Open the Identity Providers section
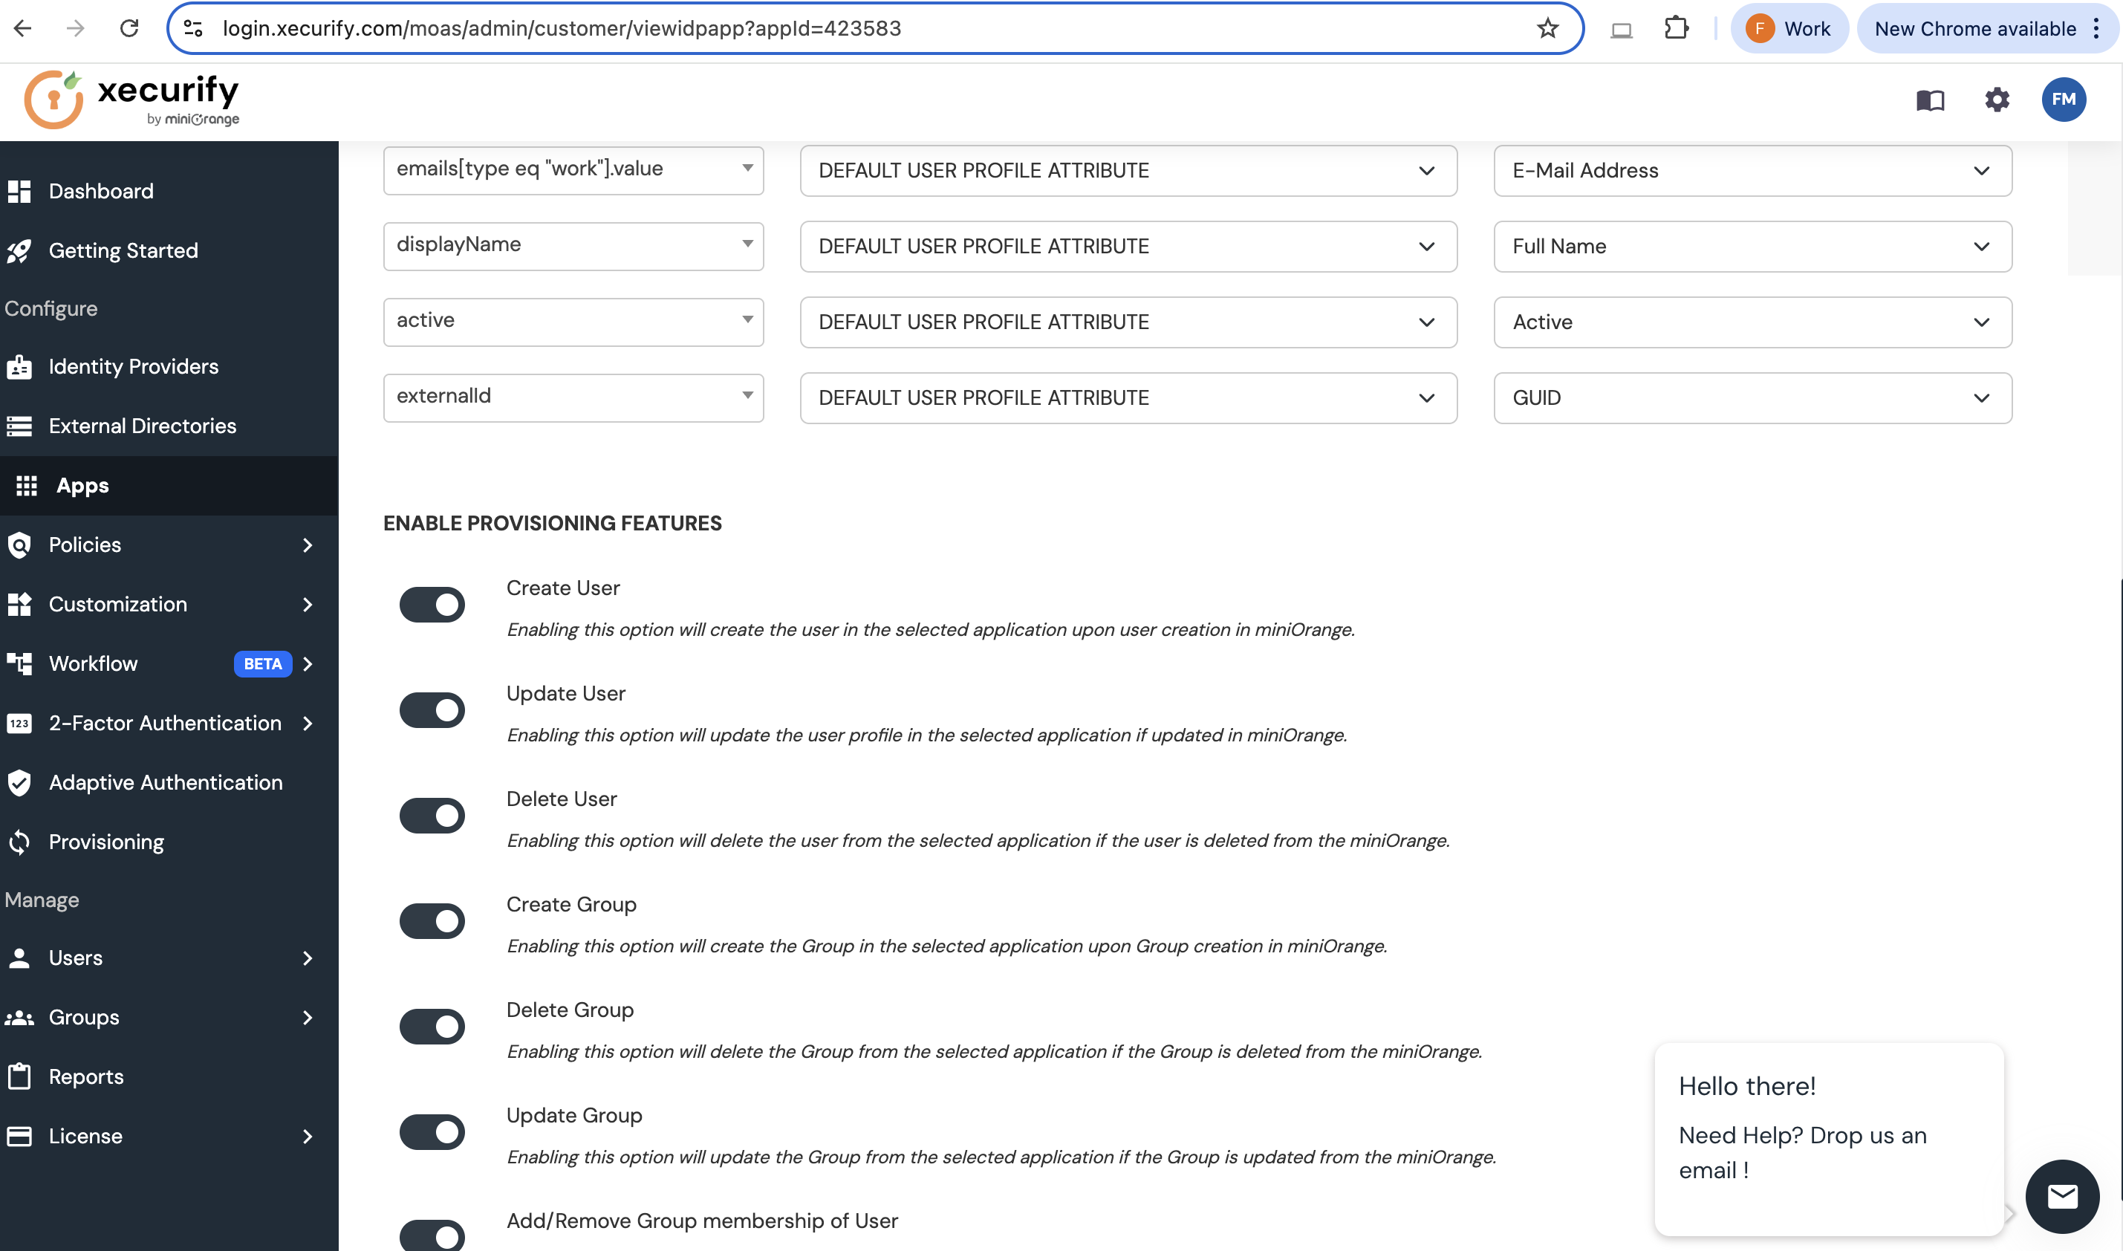Viewport: 2123px width, 1251px height. pos(132,365)
